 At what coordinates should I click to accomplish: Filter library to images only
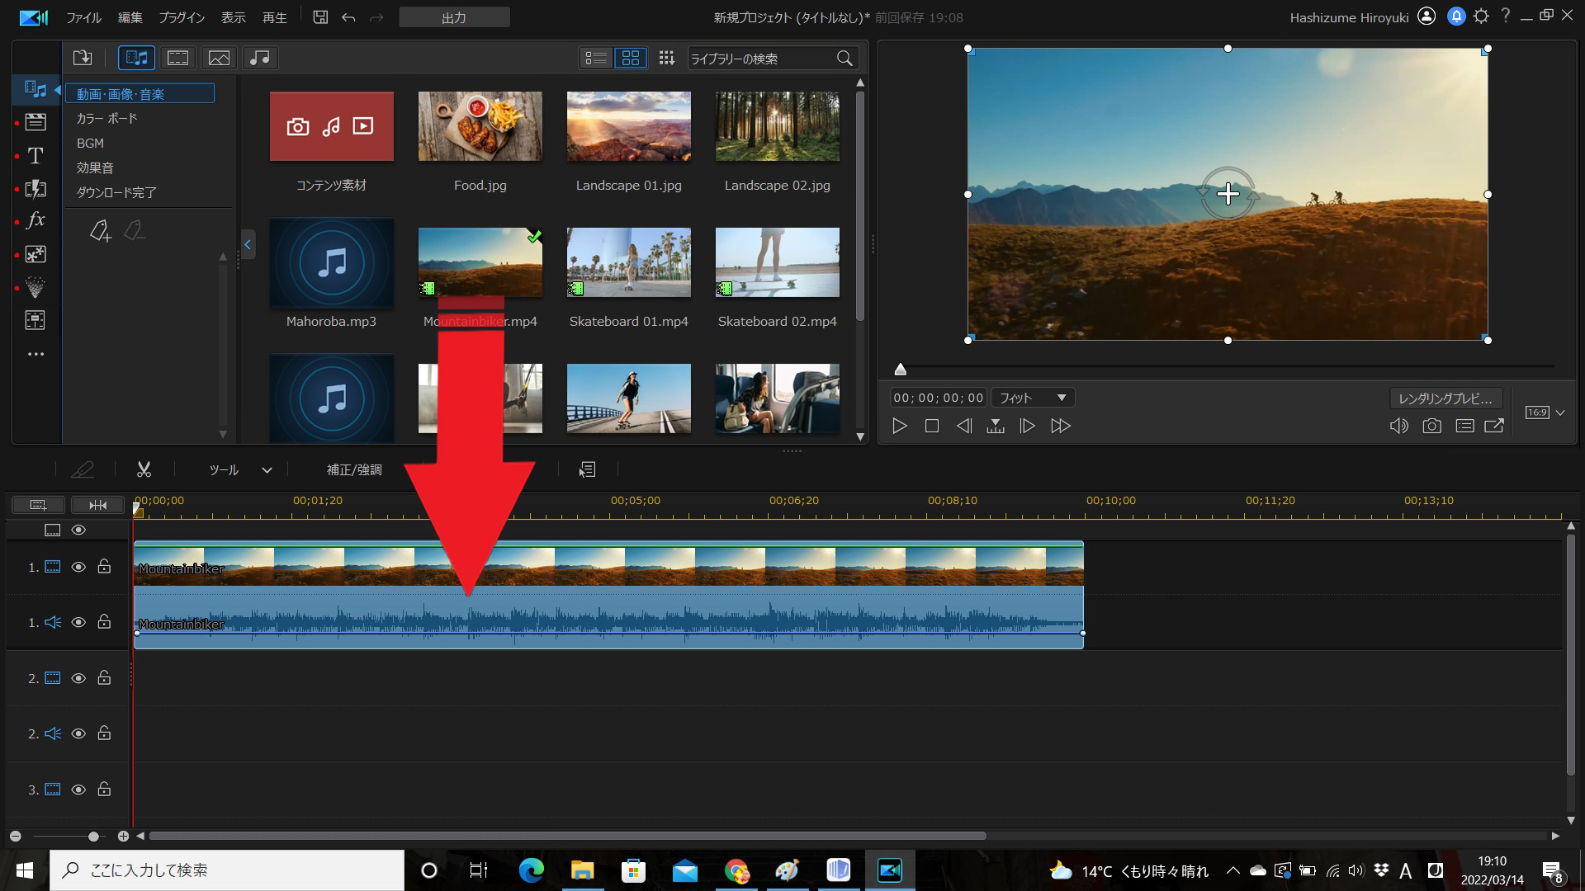click(x=219, y=58)
